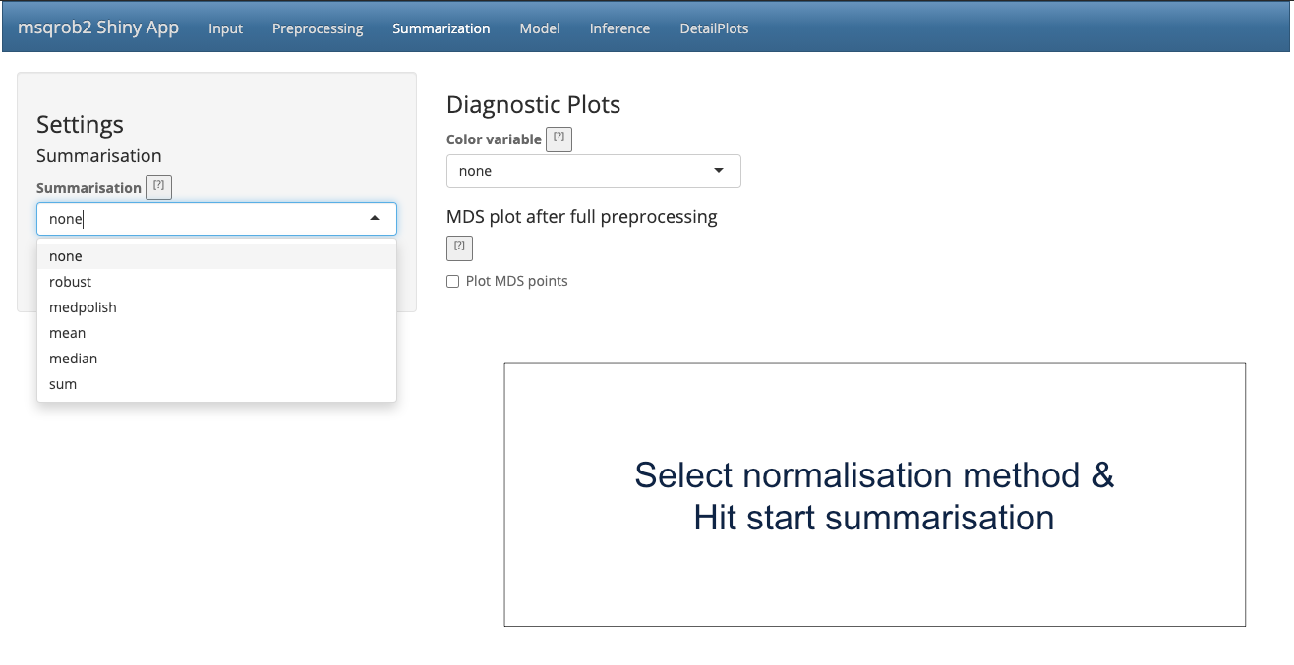
Task: Open the Inference tab
Action: [619, 28]
